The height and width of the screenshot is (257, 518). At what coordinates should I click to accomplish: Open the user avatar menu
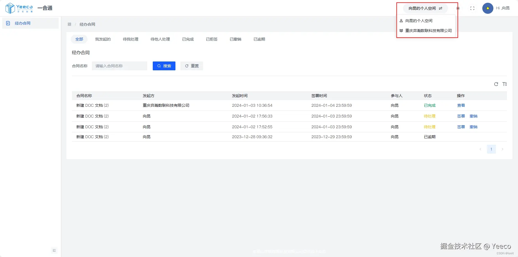(488, 8)
